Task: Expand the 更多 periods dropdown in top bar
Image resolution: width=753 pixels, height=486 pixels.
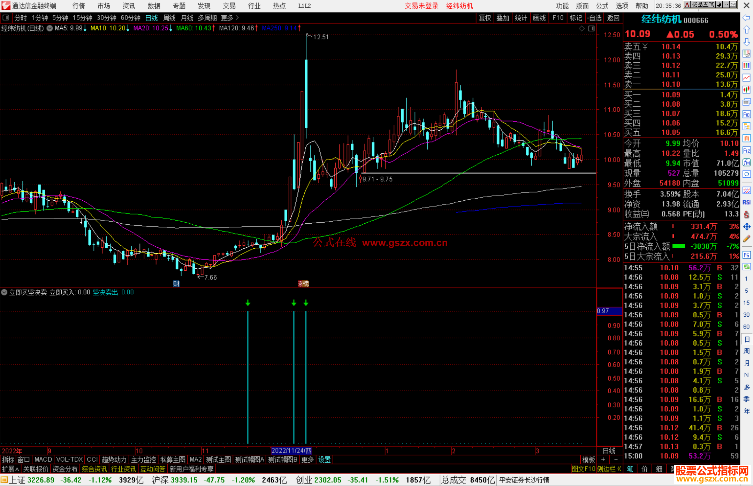Action: click(x=230, y=18)
